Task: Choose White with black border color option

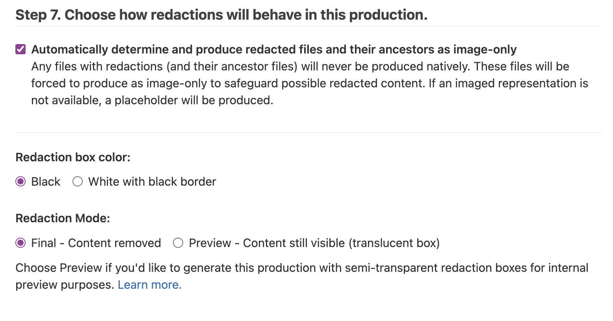Action: 77,181
